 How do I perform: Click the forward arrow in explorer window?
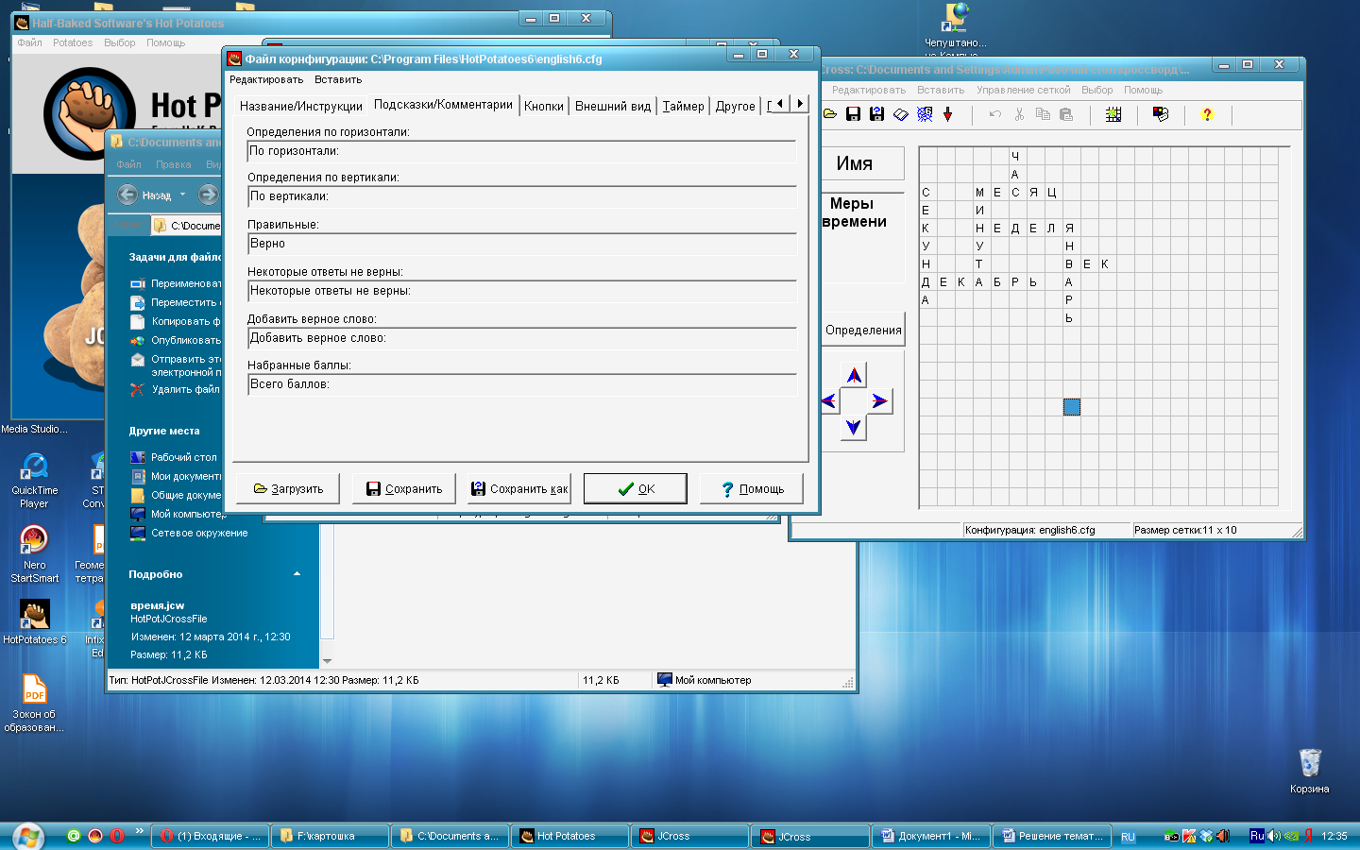coord(208,195)
